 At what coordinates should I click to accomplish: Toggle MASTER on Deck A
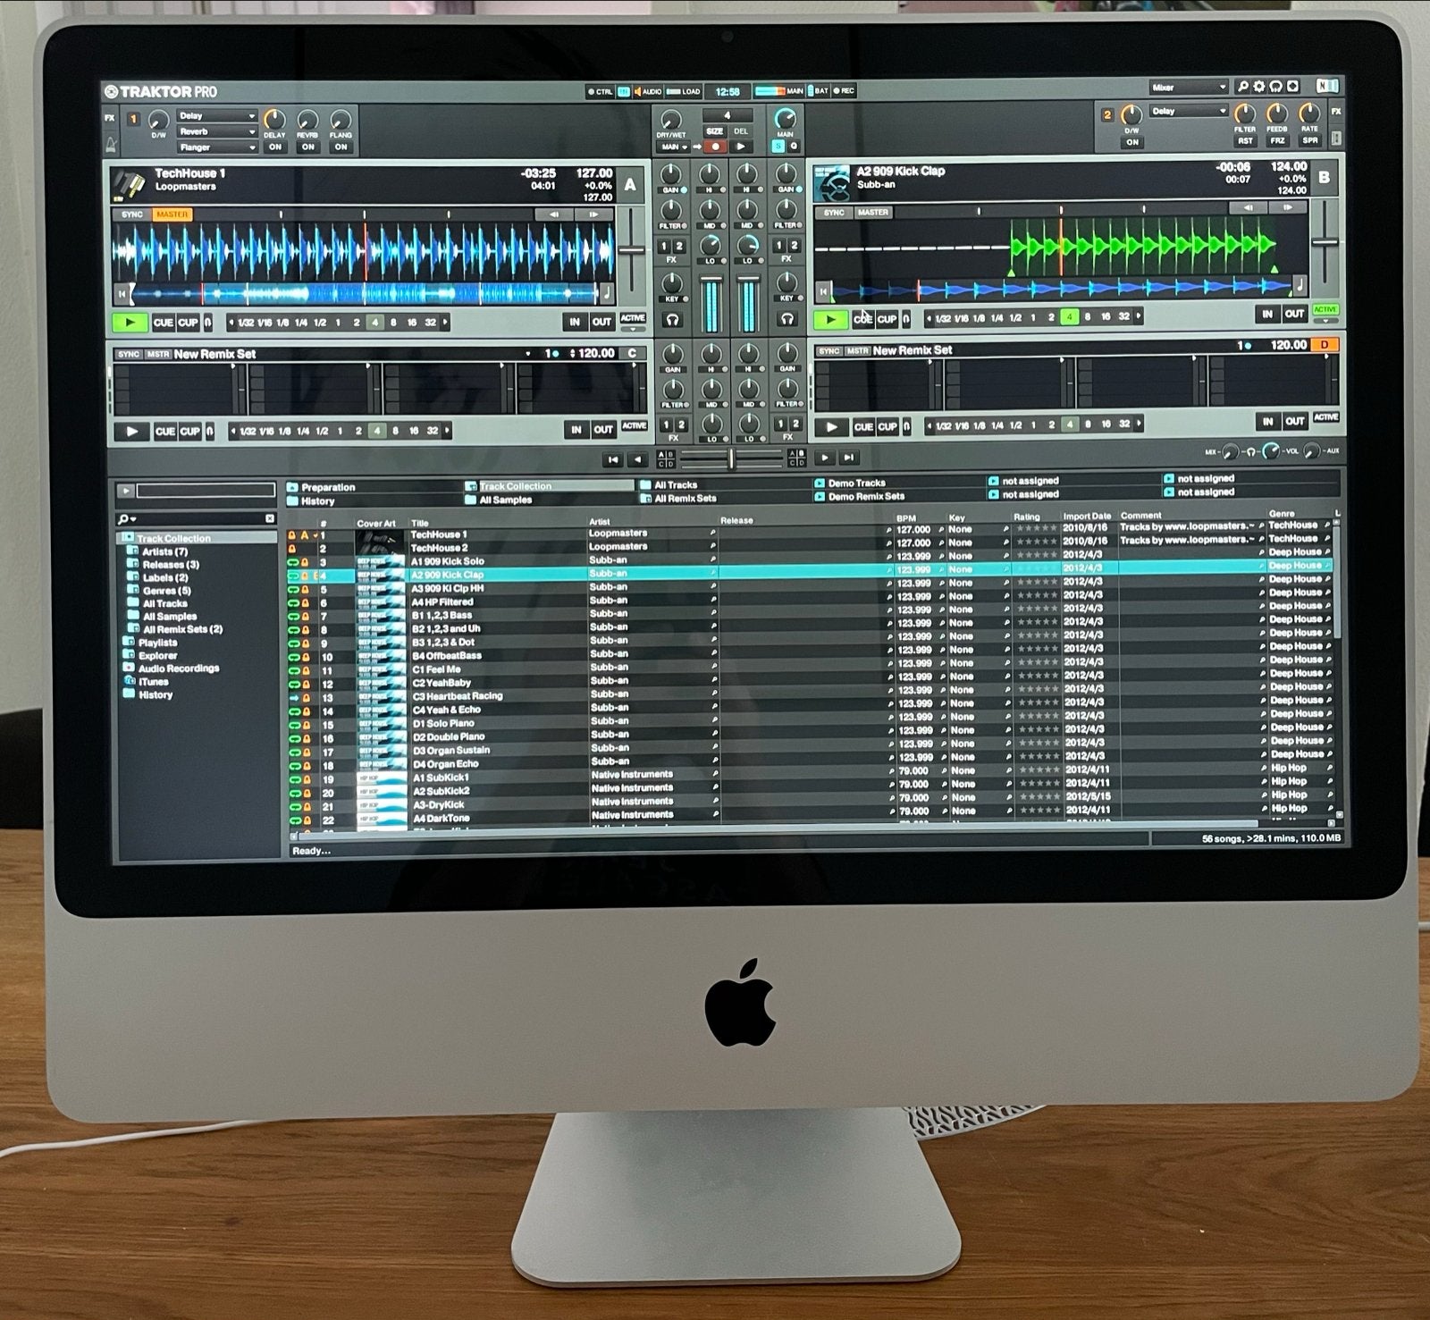pyautogui.click(x=172, y=214)
